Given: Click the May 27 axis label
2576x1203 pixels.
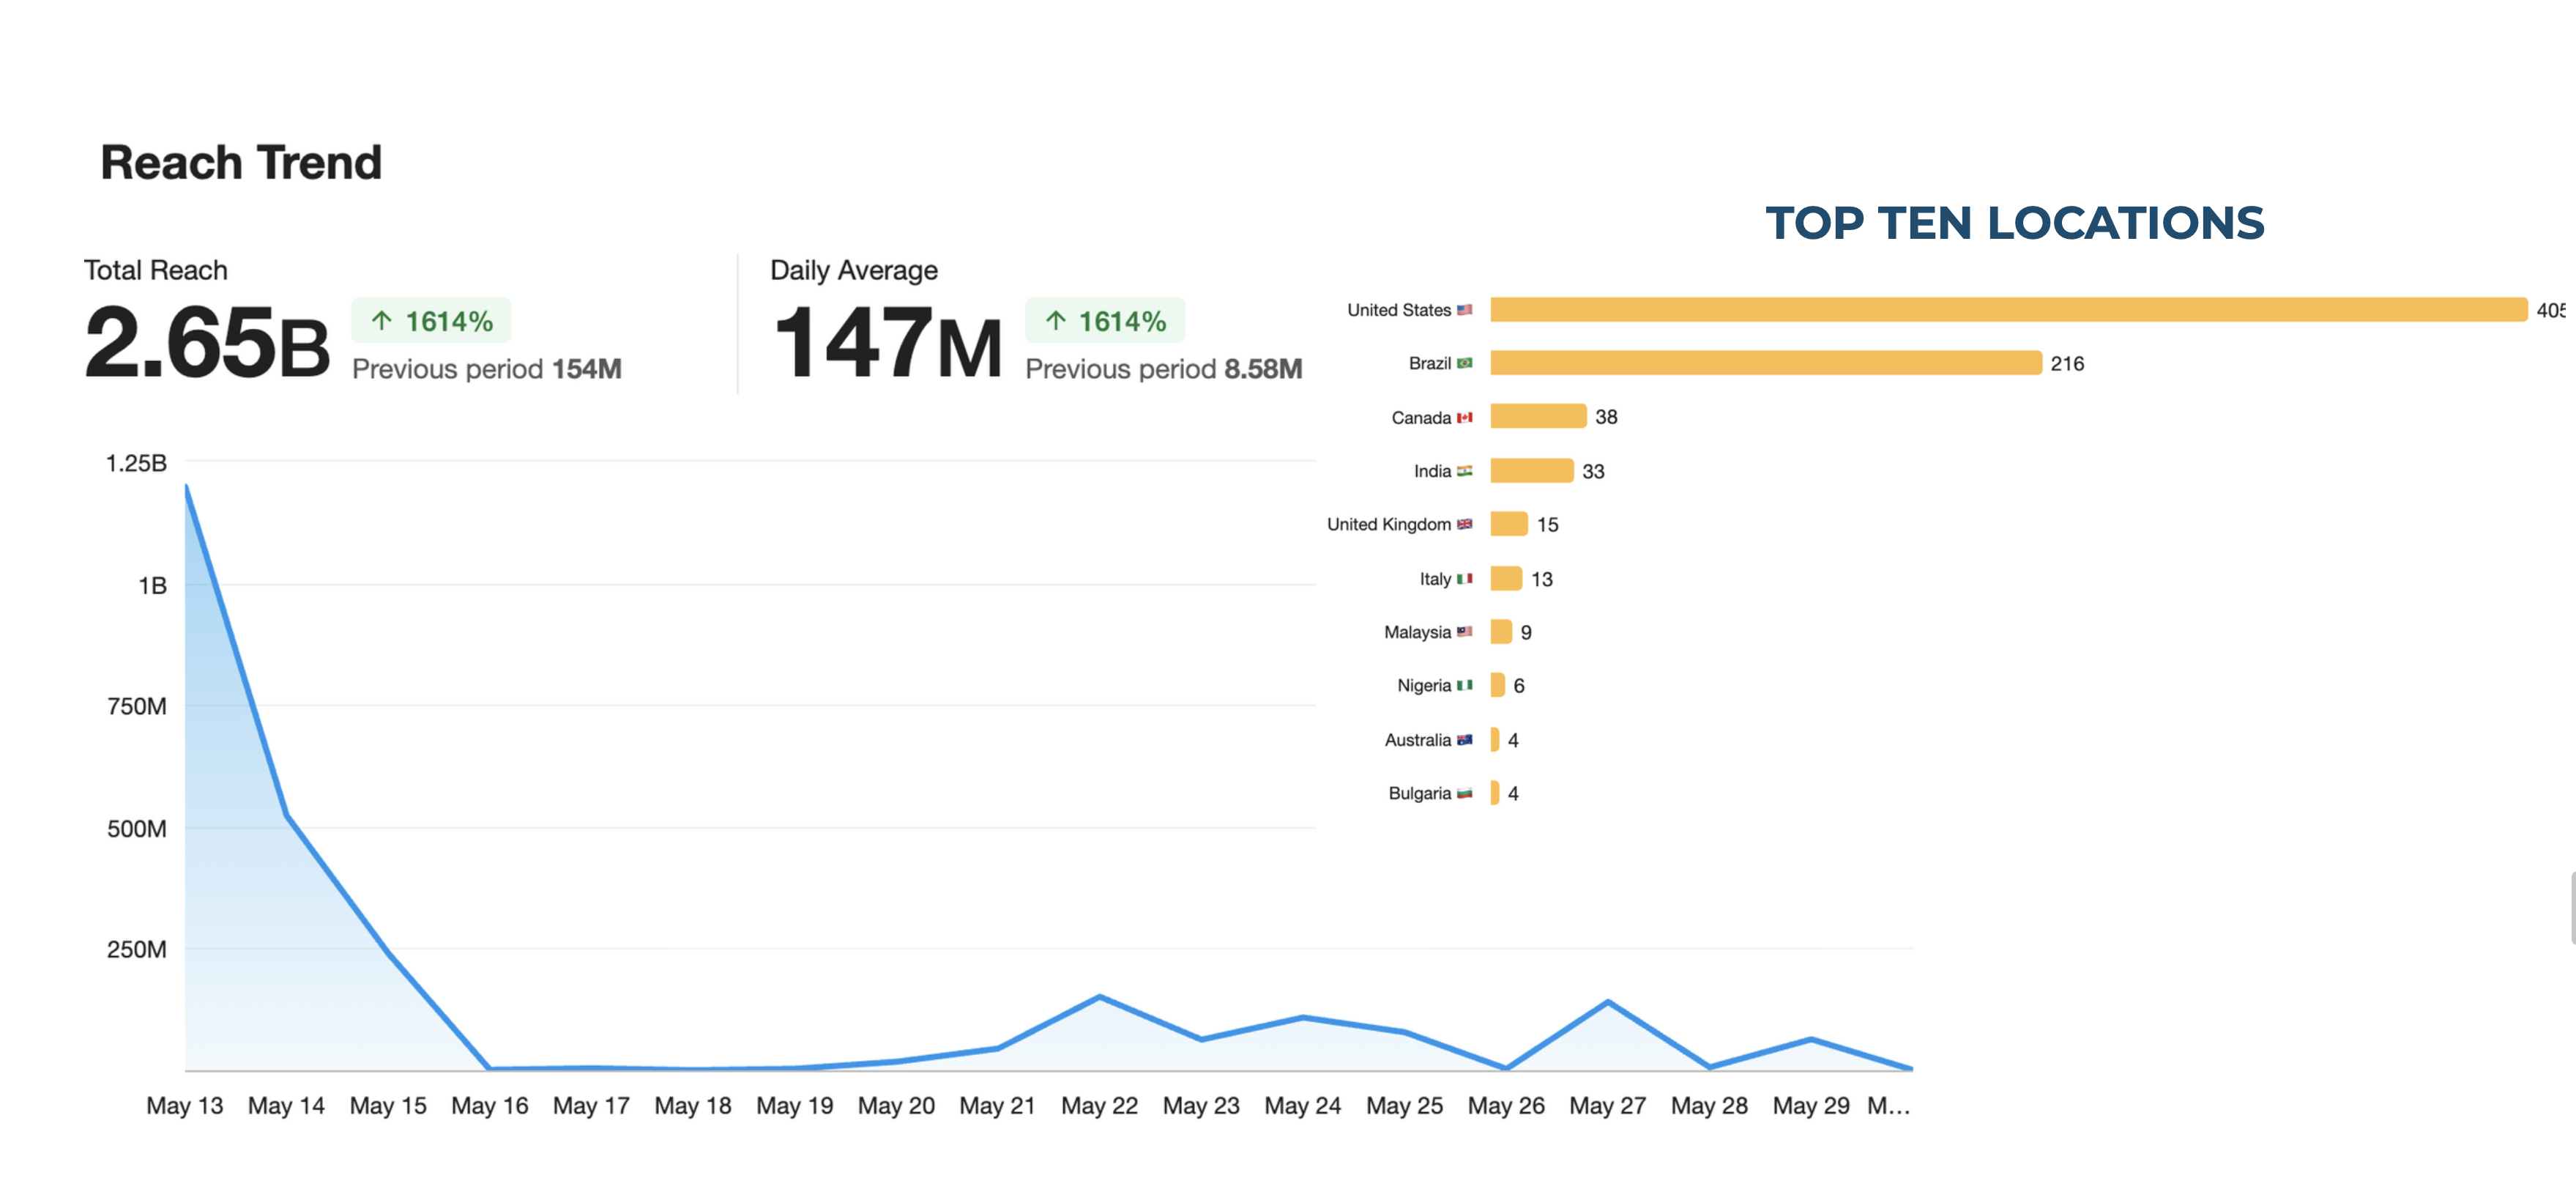Looking at the screenshot, I should (1608, 1106).
